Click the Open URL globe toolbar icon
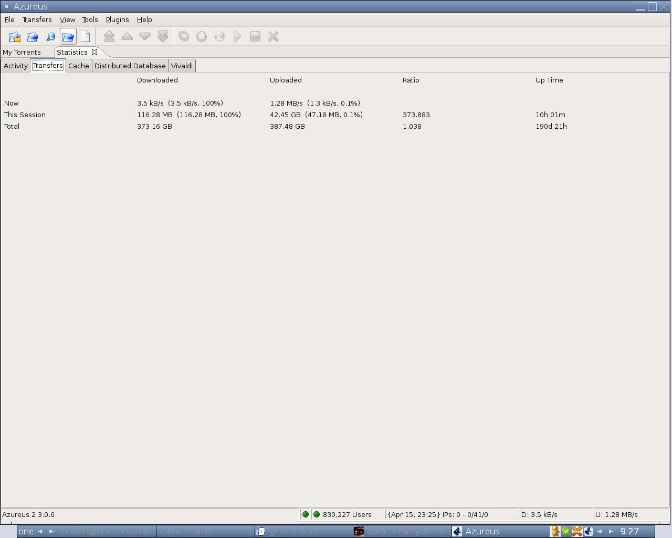This screenshot has height=538, width=672. pos(50,37)
